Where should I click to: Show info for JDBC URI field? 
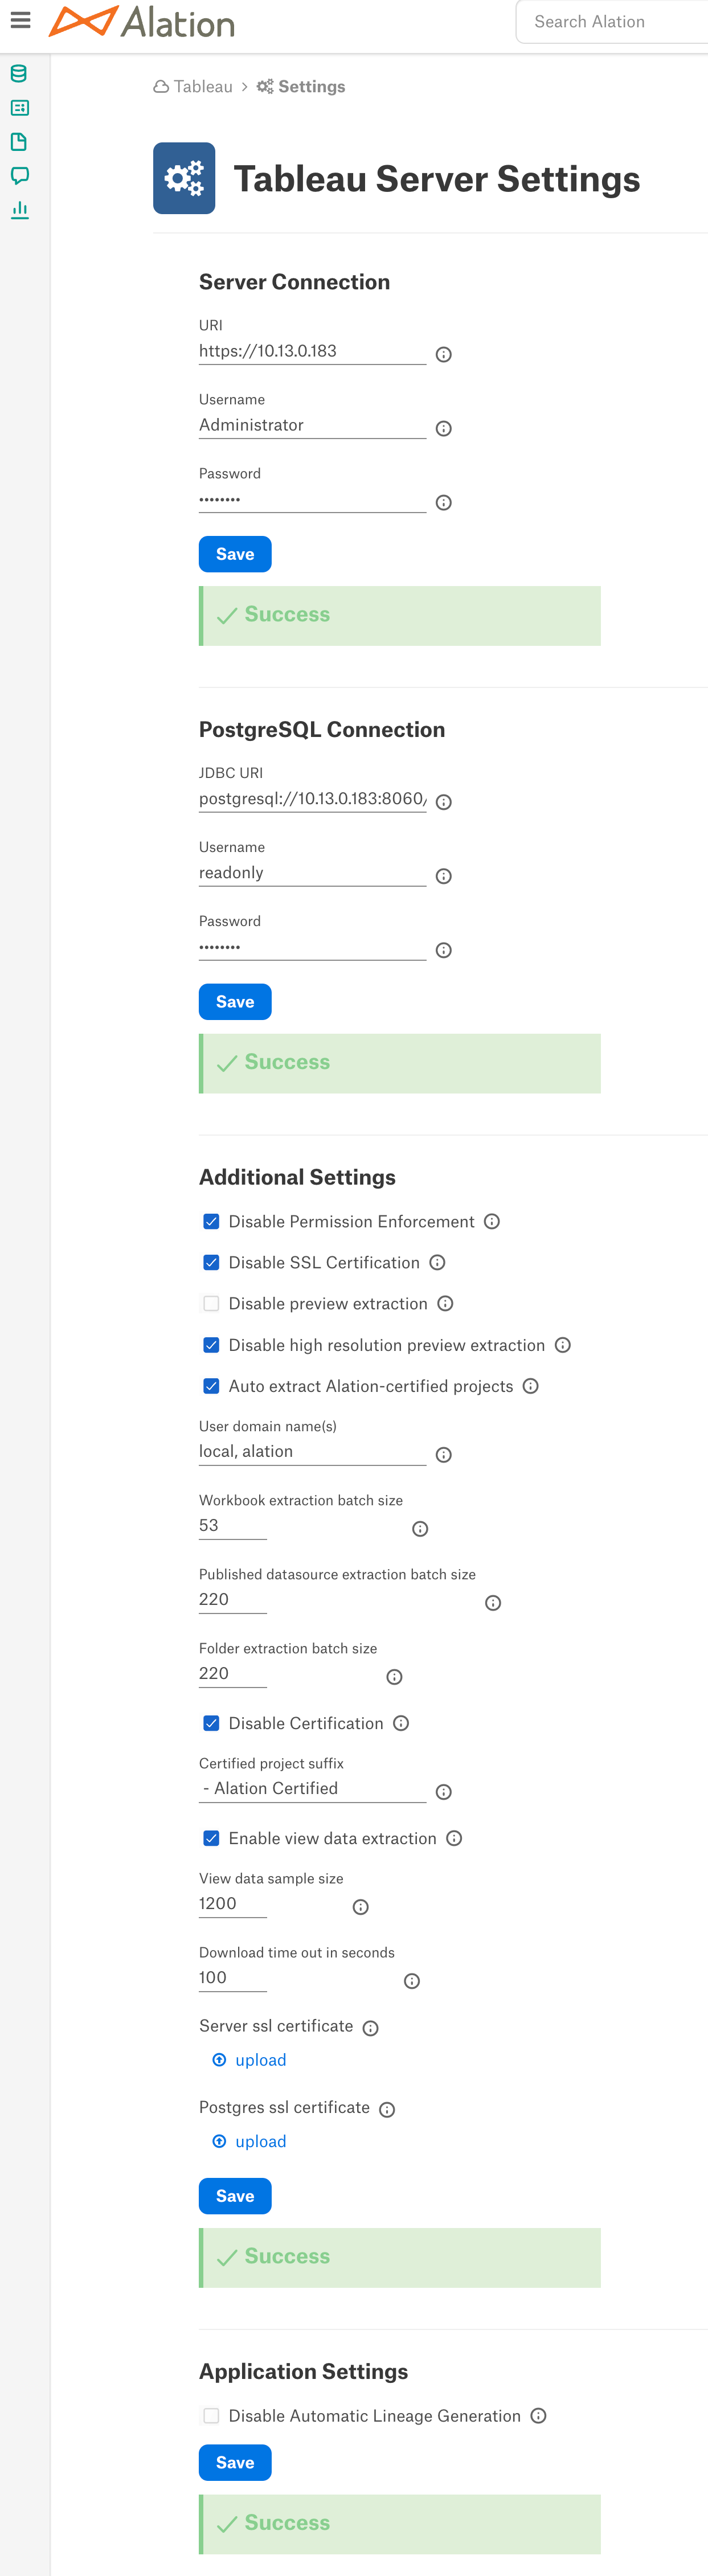pos(444,802)
